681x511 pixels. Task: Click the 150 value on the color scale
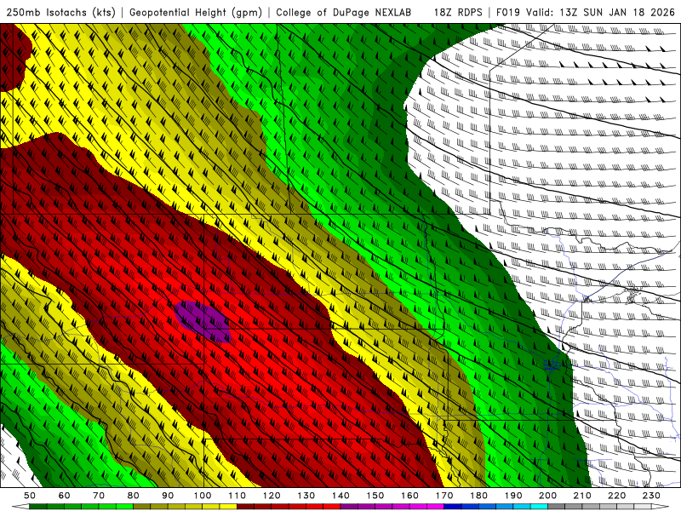[x=375, y=496]
